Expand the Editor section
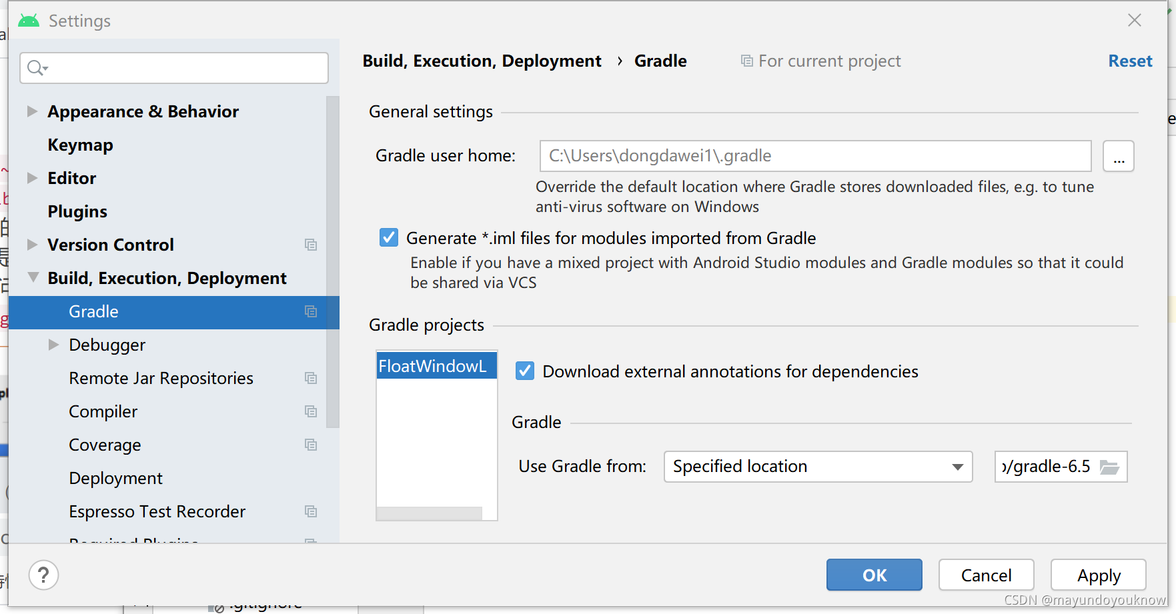Image resolution: width=1176 pixels, height=614 pixels. pos(32,178)
